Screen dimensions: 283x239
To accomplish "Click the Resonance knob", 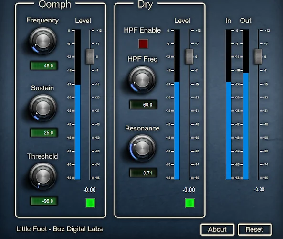I will (142, 148).
